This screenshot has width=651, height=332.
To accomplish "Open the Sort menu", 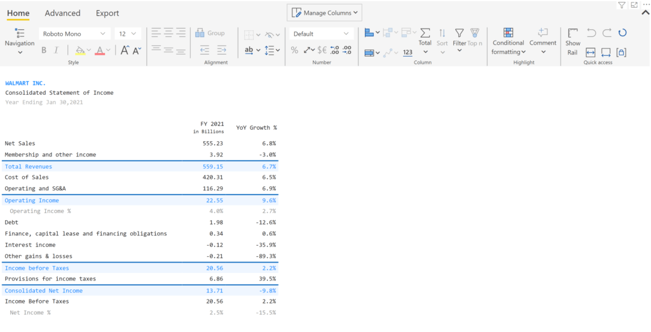I will (442, 41).
